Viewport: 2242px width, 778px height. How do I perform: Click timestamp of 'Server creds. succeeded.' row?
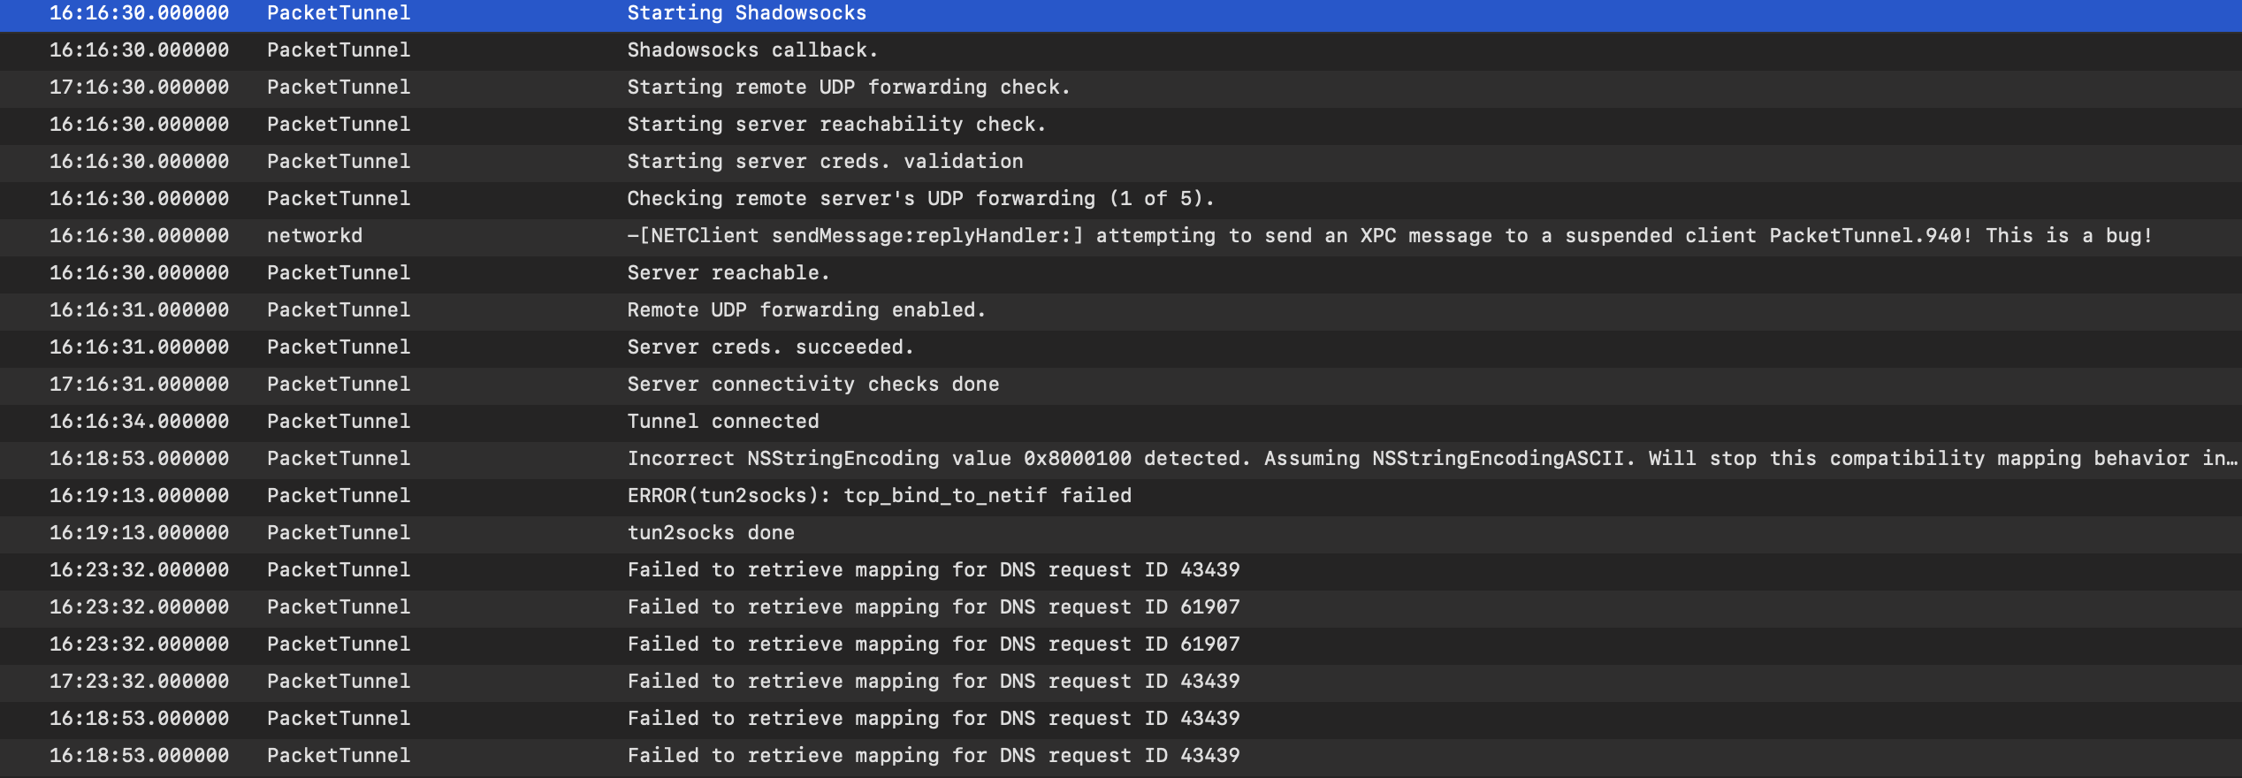click(139, 347)
